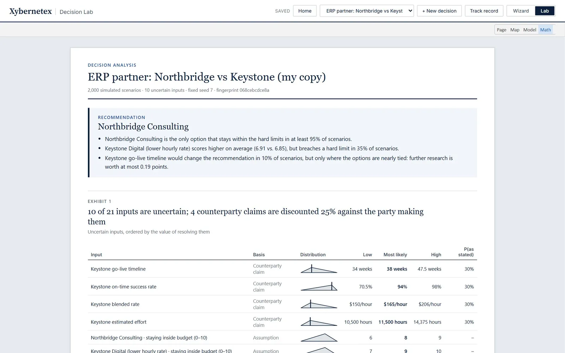Click the '10,500 hours' low value

(x=358, y=322)
